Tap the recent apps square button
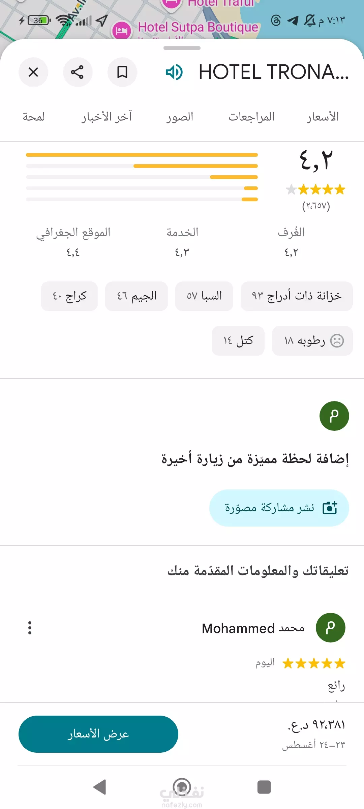This screenshot has height=809, width=364. click(x=264, y=787)
